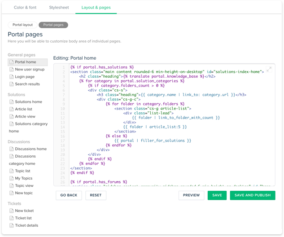The width and height of the screenshot is (284, 237).
Task: Open the Portal home page link
Action: [x=26, y=62]
